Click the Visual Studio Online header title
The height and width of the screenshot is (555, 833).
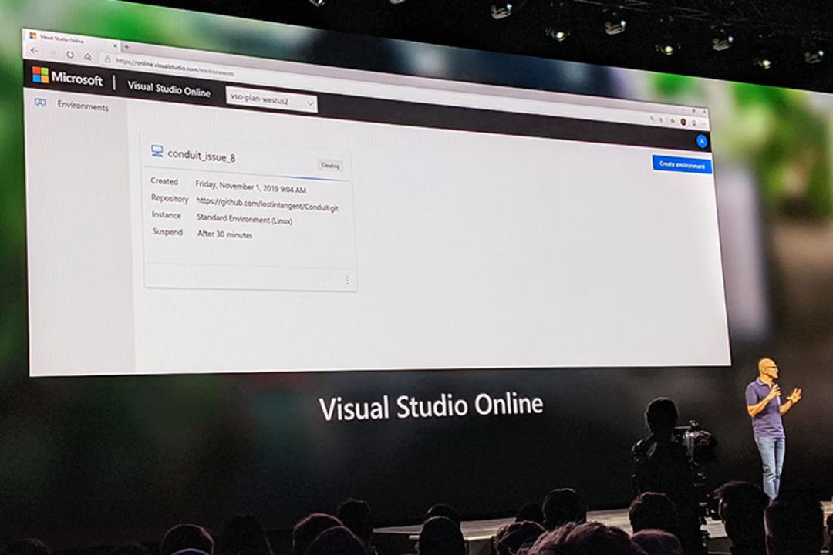[169, 89]
